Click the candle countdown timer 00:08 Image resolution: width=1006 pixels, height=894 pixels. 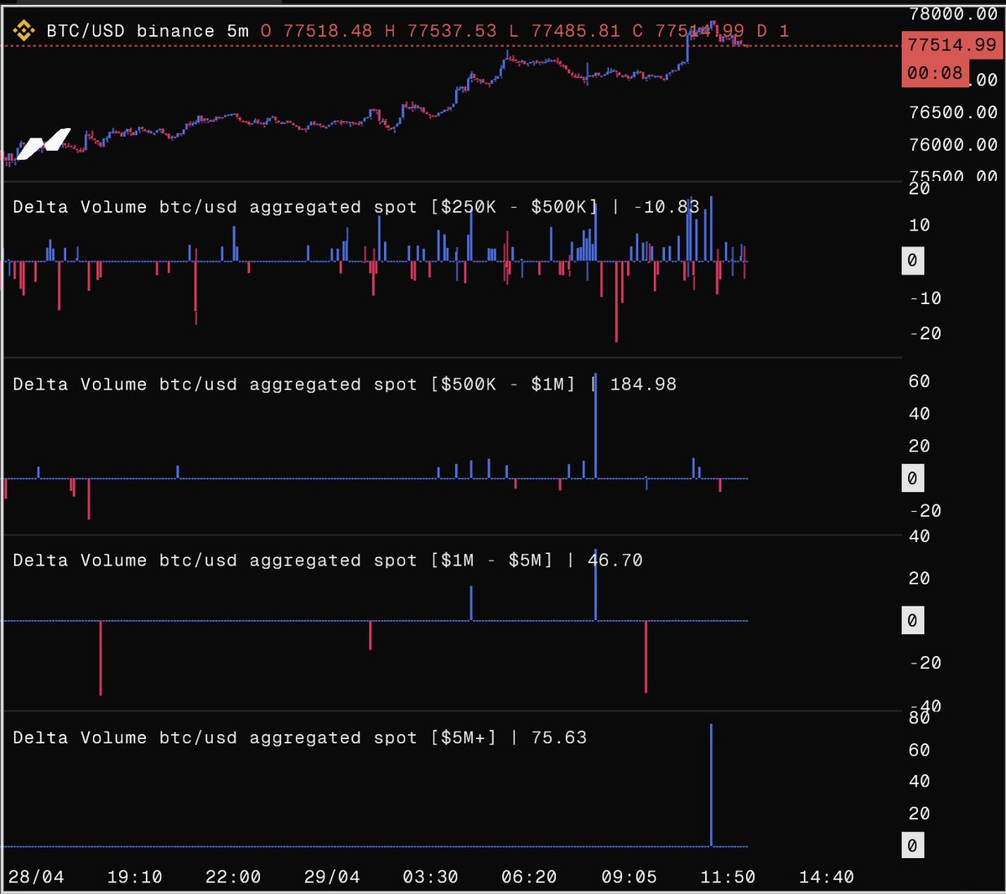pyautogui.click(x=935, y=73)
